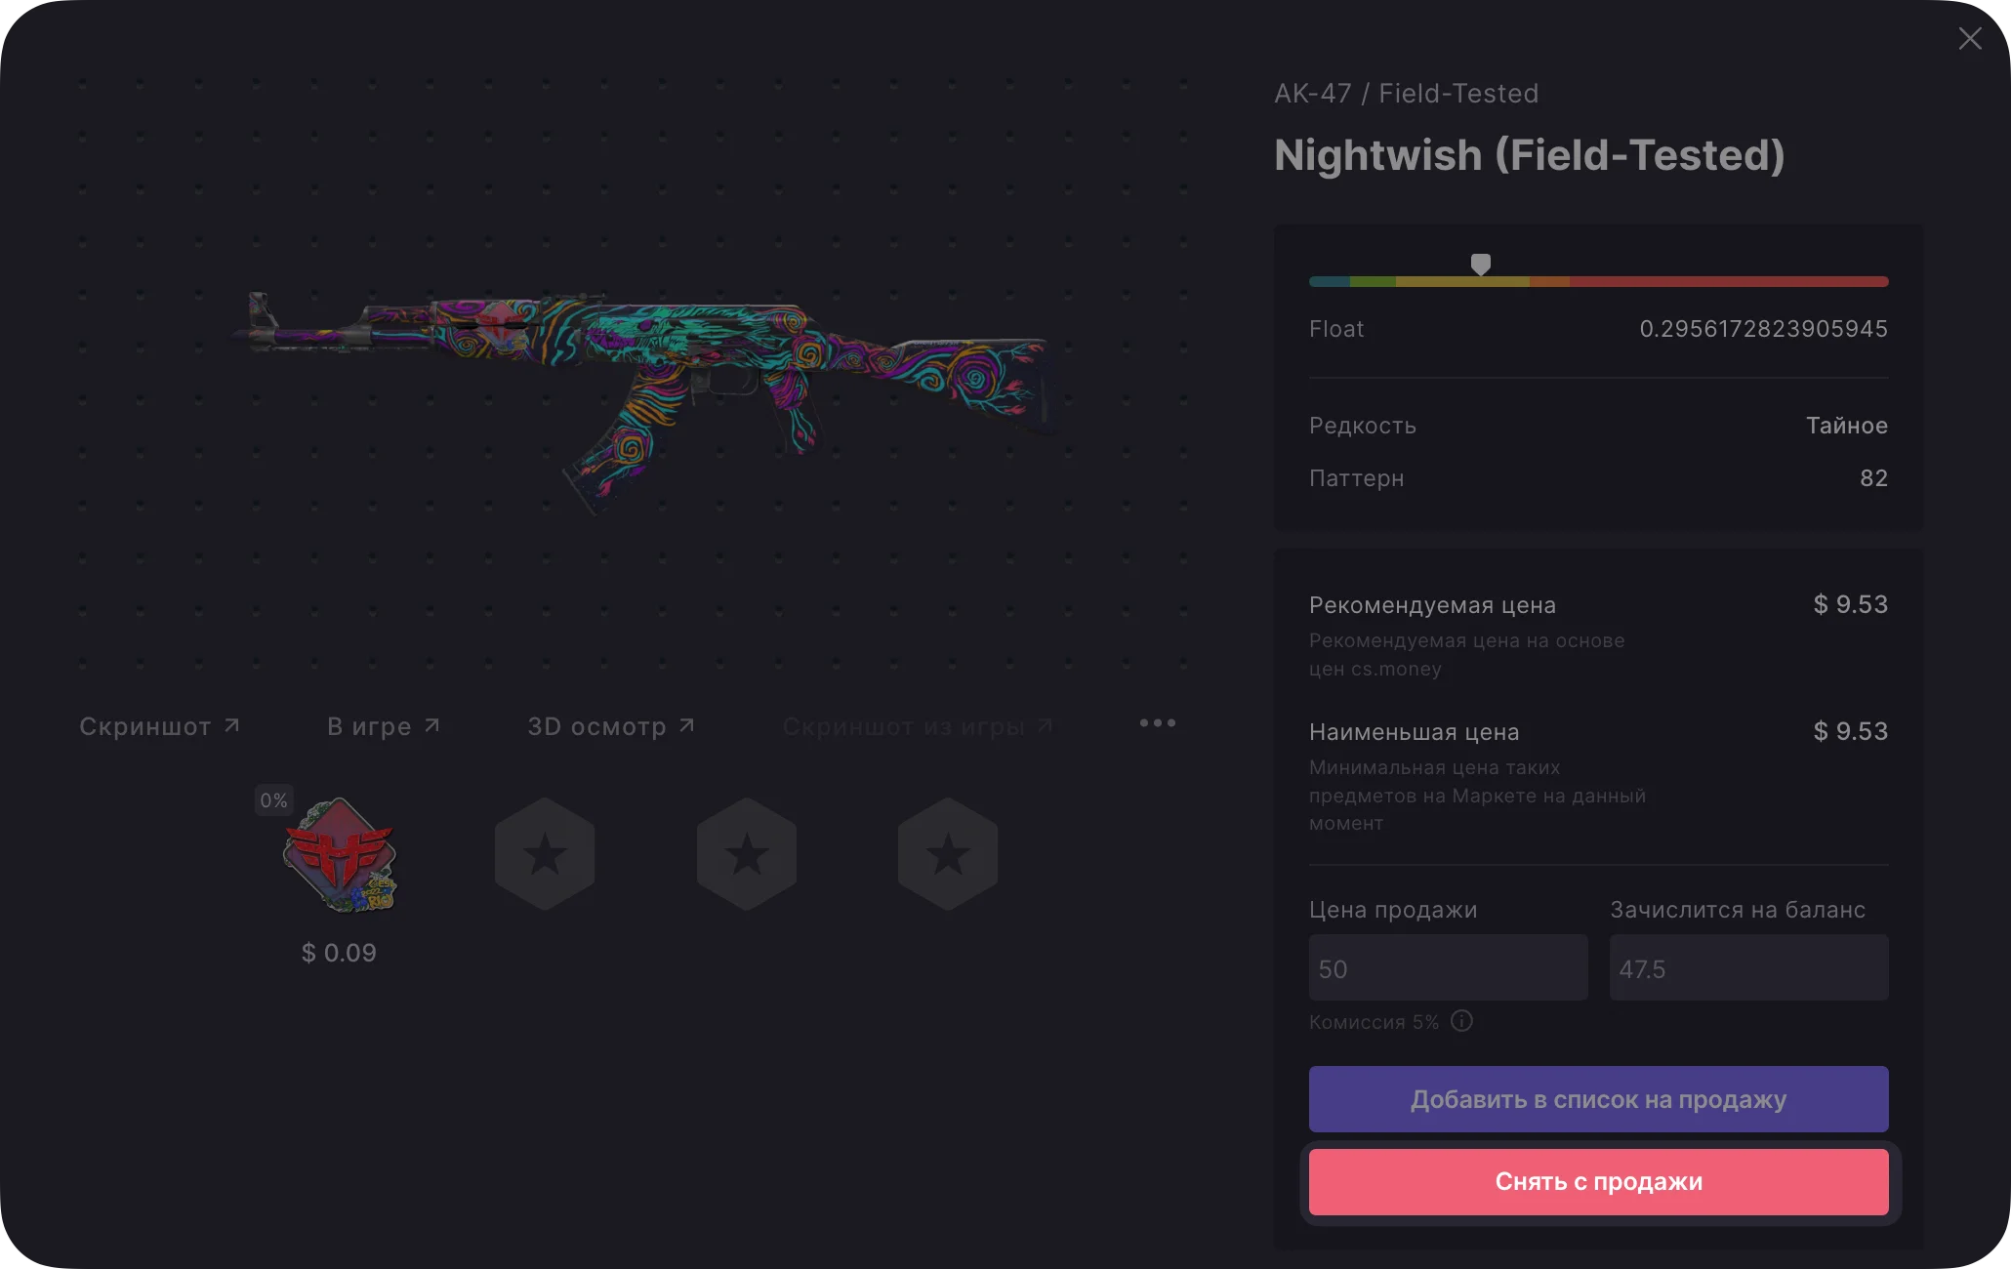Click the float value number
2011x1269 pixels.
[x=1763, y=329]
